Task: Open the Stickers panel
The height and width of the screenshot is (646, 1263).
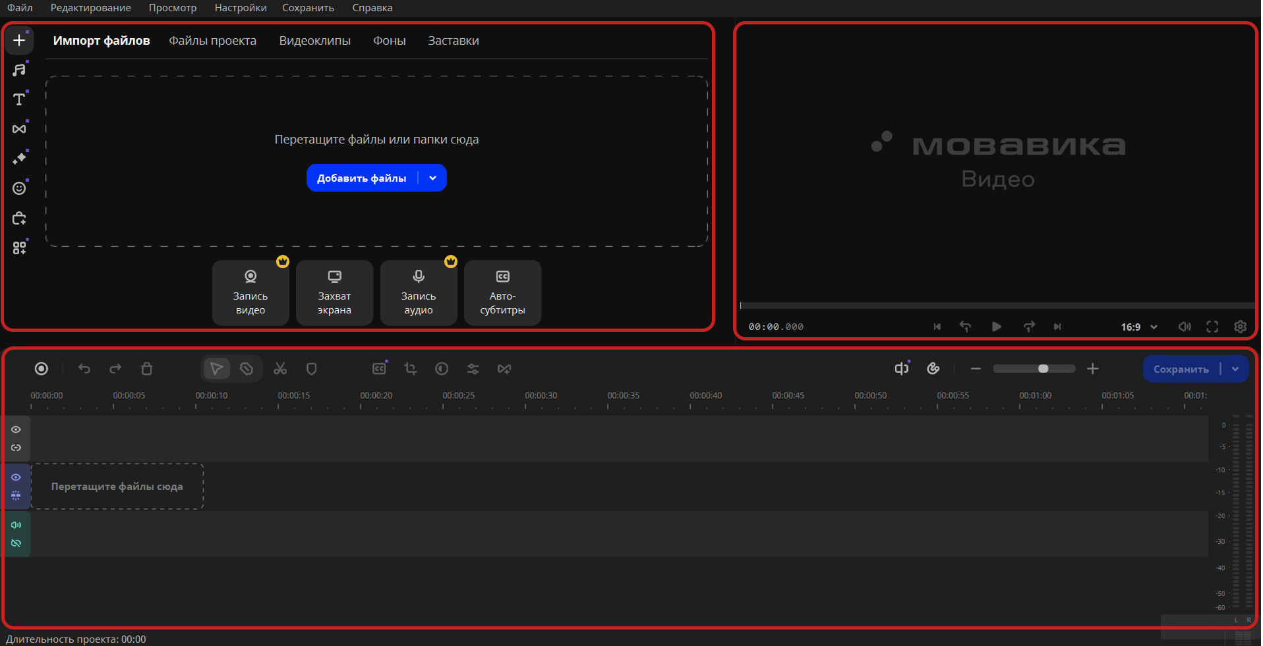Action: pyautogui.click(x=19, y=188)
